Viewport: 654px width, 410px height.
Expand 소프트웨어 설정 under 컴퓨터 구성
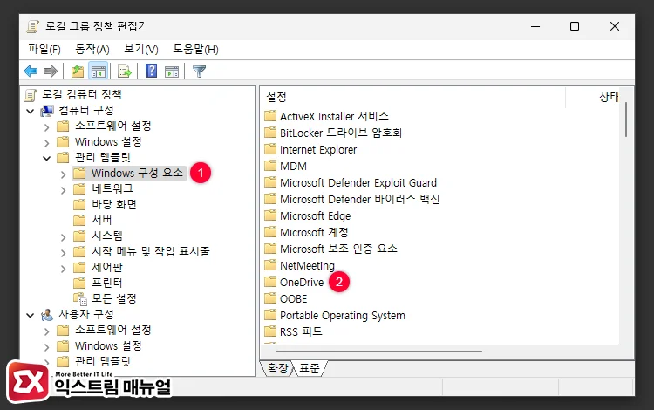point(47,127)
